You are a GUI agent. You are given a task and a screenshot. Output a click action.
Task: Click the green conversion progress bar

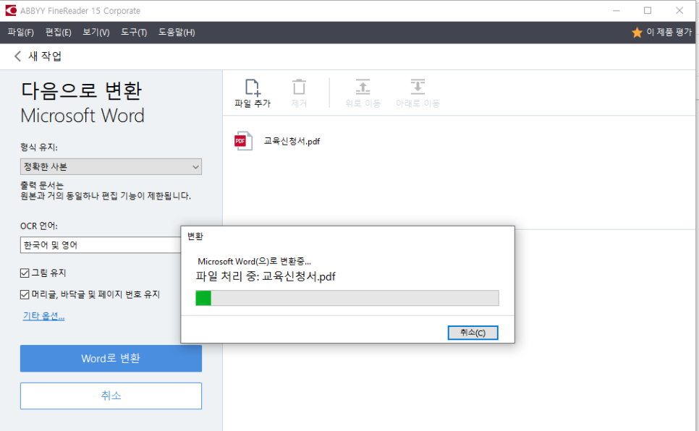coord(347,298)
